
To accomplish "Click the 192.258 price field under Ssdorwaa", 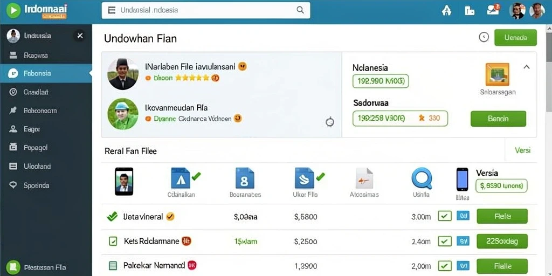I will 401,118.
